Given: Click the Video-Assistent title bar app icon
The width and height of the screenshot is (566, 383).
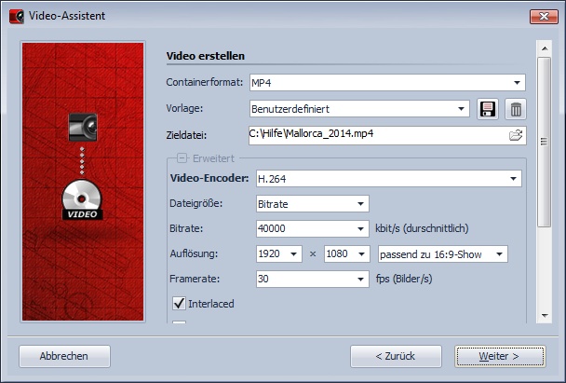Looking at the screenshot, I should coord(15,16).
